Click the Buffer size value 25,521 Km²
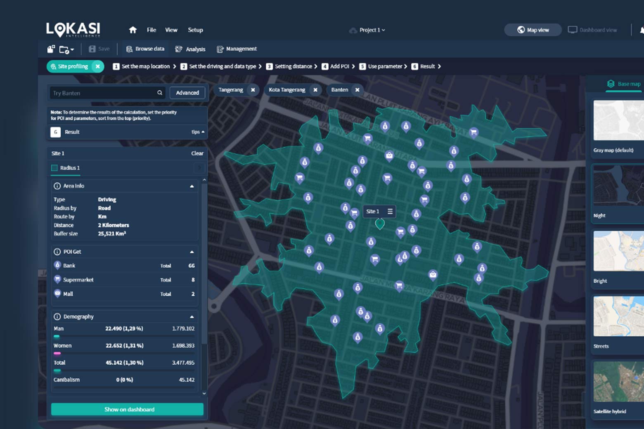This screenshot has width=644, height=429. pos(112,233)
